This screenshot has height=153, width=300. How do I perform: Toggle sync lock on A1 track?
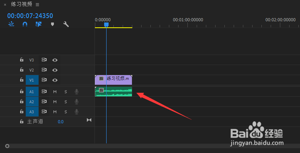[44, 92]
